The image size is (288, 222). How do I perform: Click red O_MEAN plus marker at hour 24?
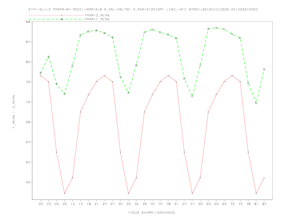pyautogui.click(x=104, y=76)
